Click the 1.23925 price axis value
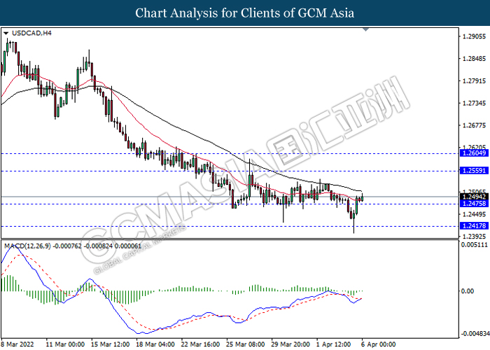490x350 pixels. click(x=475, y=237)
